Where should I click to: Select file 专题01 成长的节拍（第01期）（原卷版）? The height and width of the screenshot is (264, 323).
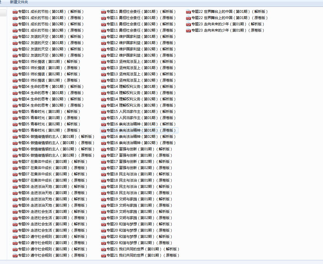pos(48,18)
